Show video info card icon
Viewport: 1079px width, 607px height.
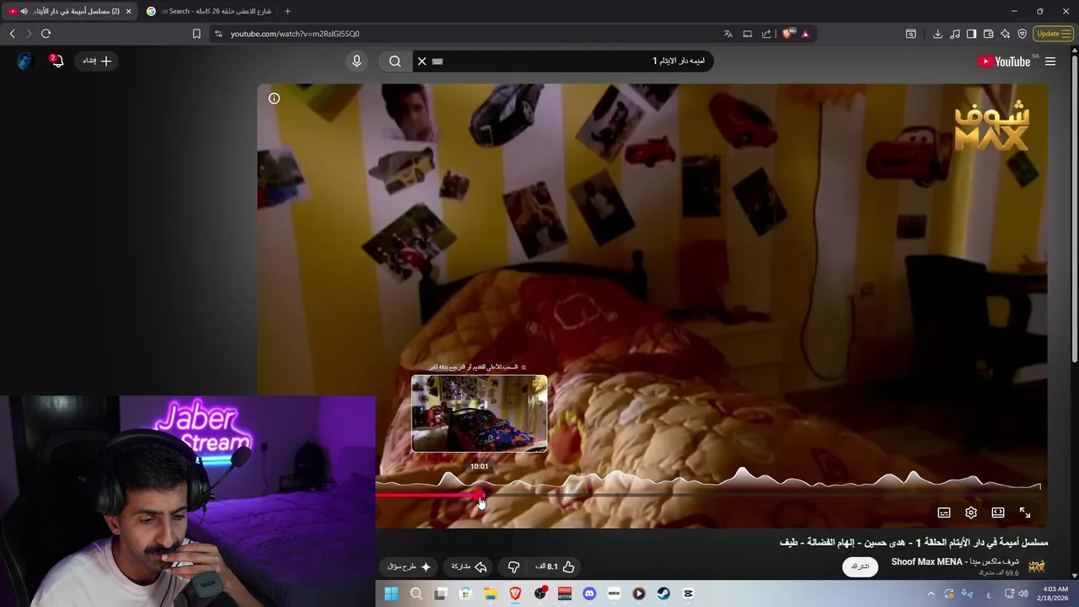tap(274, 99)
